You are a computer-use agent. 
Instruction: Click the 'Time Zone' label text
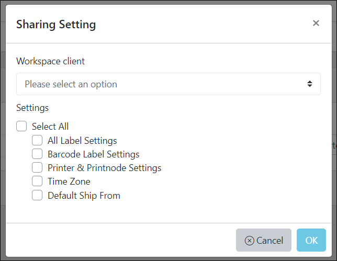(69, 181)
